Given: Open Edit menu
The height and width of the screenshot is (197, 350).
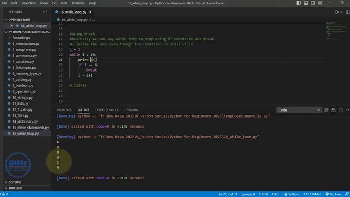Looking at the screenshot, I should 14,3.
